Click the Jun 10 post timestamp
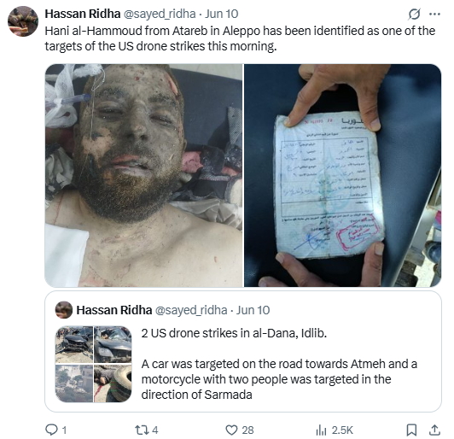This screenshot has width=454, height=439. [x=222, y=14]
